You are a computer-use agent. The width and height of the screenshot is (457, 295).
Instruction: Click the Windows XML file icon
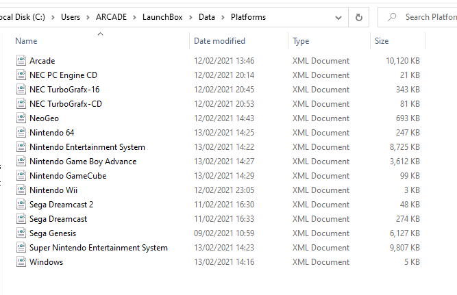tap(21, 261)
